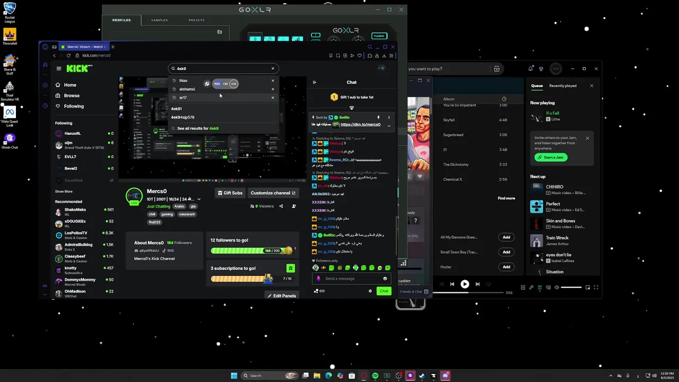Open browser extensions puzzle icon
This screenshot has height=382, width=679.
pyautogui.click(x=370, y=56)
